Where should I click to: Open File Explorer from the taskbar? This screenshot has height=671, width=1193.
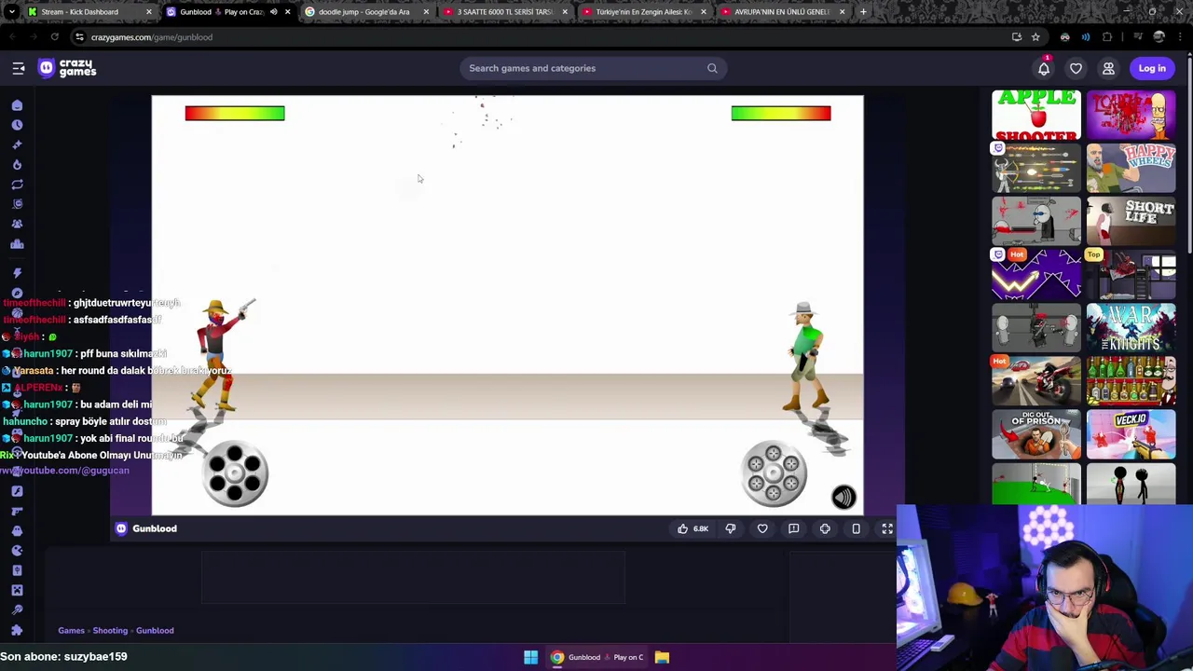coord(662,657)
